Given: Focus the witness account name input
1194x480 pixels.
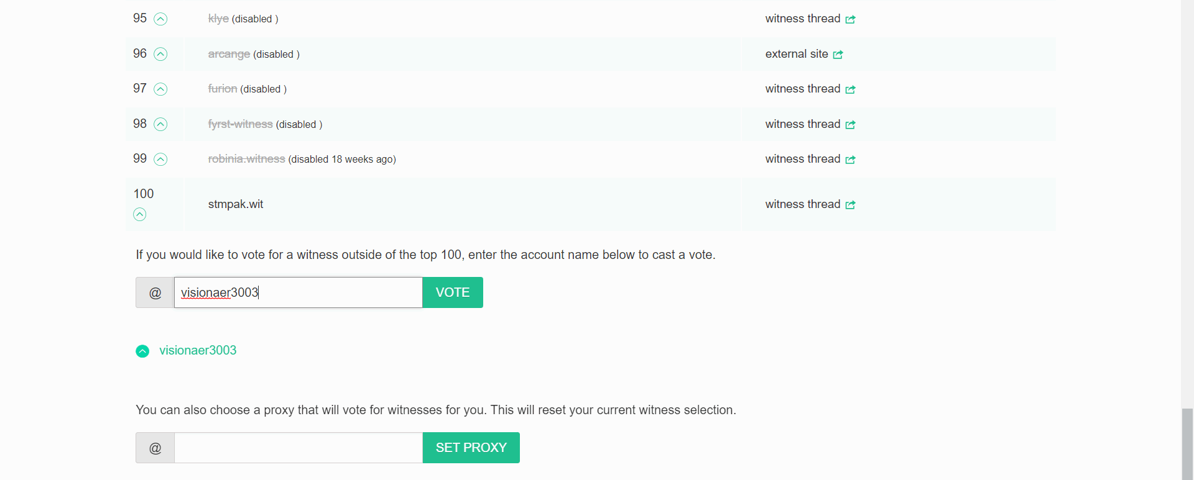Looking at the screenshot, I should coord(298,292).
